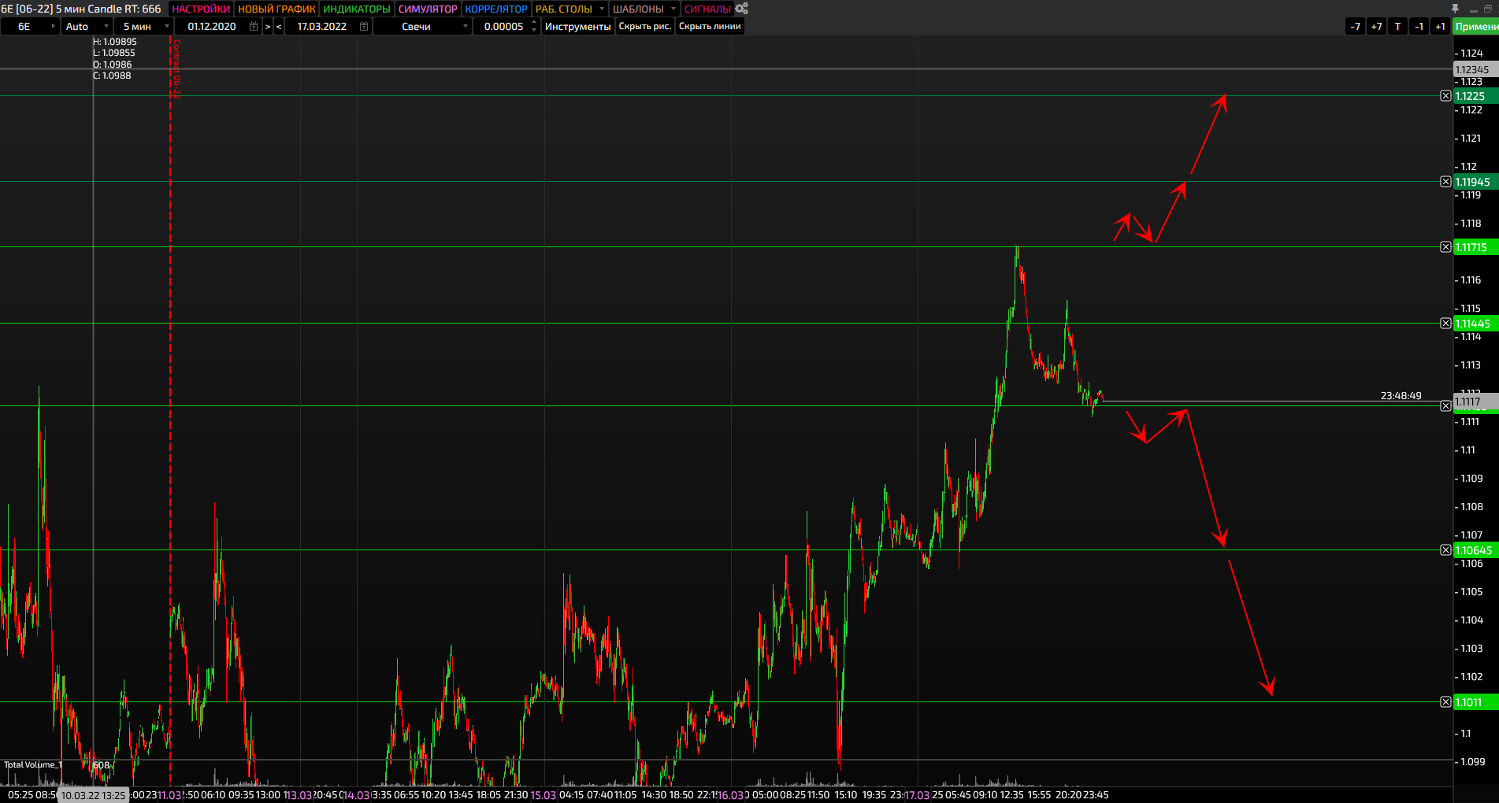Open the СИГНАЛЫ menu
The width and height of the screenshot is (1499, 803).
click(707, 9)
